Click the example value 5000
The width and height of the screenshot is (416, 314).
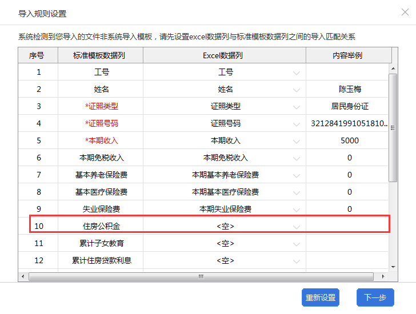(x=350, y=140)
